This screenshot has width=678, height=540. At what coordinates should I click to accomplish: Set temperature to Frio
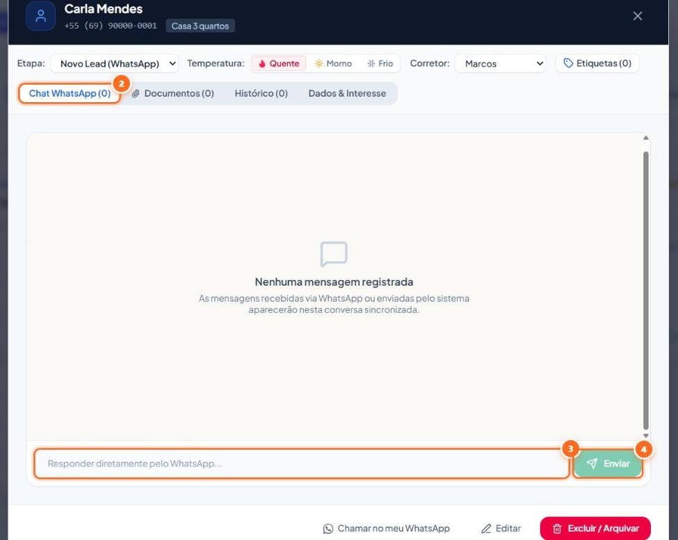point(380,63)
